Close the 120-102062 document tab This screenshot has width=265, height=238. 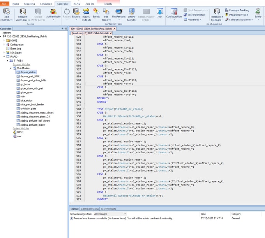tap(115, 29)
